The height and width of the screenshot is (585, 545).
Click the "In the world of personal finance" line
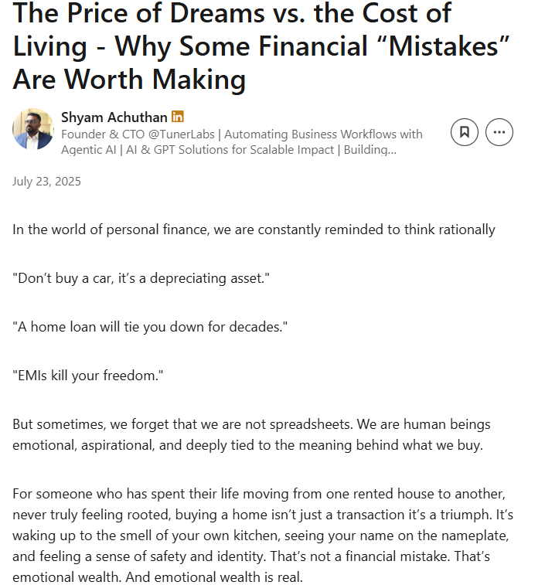(x=254, y=230)
